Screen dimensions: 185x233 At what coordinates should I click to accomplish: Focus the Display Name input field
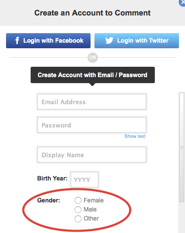92,155
